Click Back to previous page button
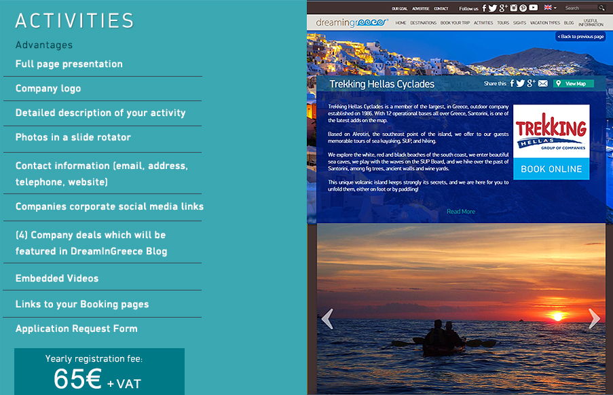 point(580,37)
